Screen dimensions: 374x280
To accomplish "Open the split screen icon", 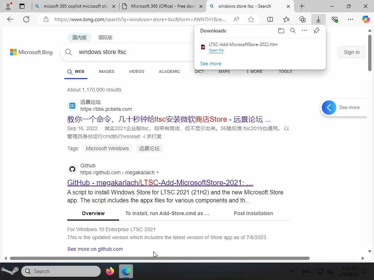I will pos(270,19).
